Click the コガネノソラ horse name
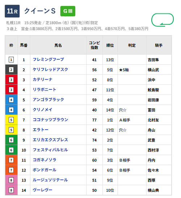The width and height of the screenshot is (181, 198). click(45, 160)
